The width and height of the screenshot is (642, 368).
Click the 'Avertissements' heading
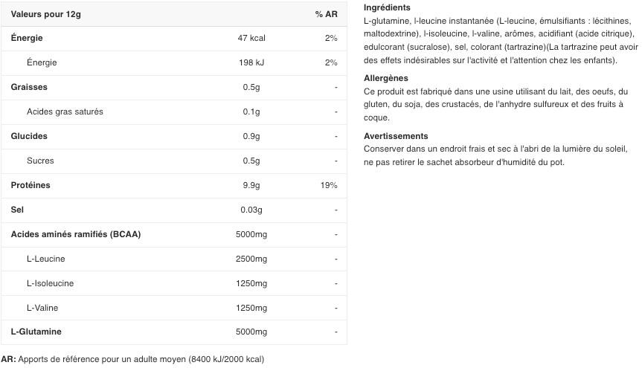pyautogui.click(x=396, y=136)
